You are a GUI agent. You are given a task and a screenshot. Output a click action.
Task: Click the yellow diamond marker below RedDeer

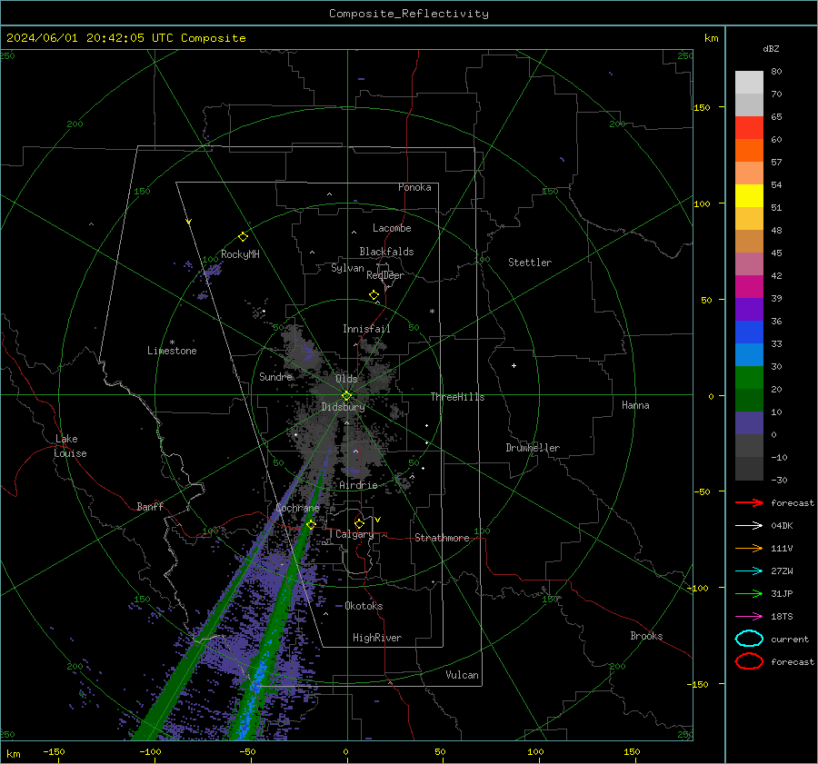pos(374,295)
